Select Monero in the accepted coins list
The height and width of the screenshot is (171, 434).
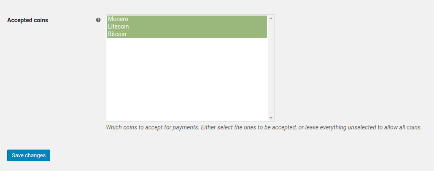(187, 19)
